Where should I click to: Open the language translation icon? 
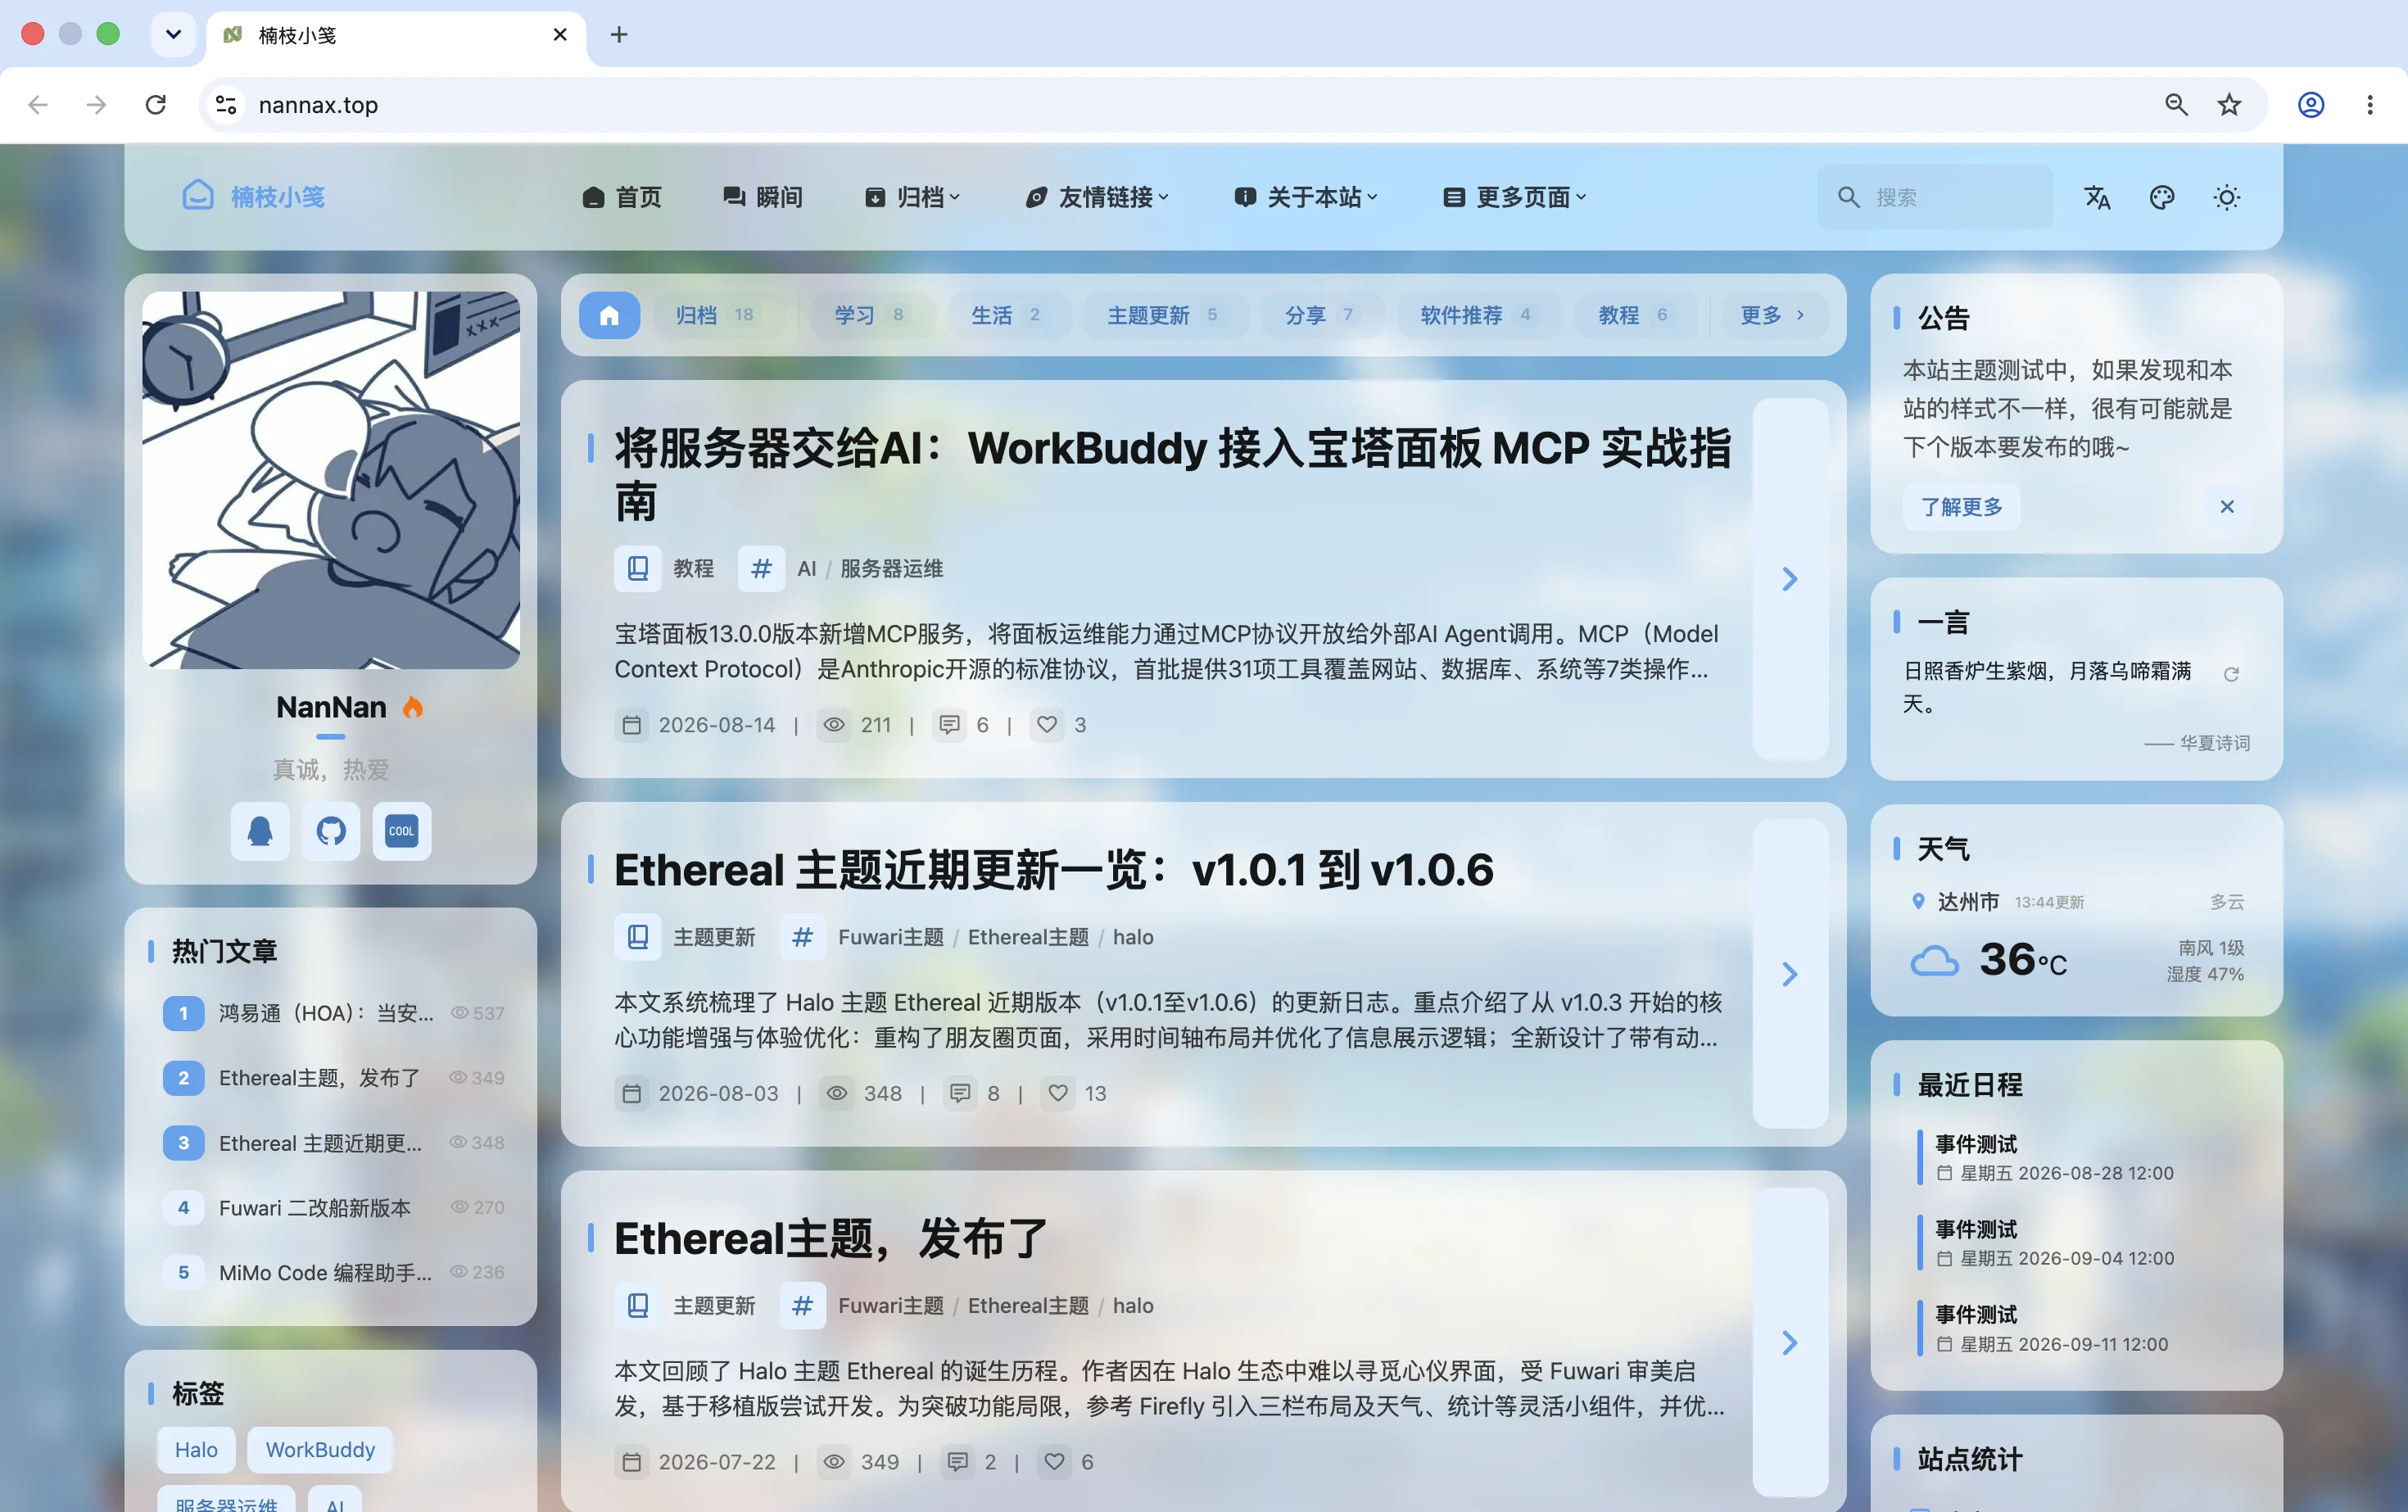click(x=2097, y=197)
